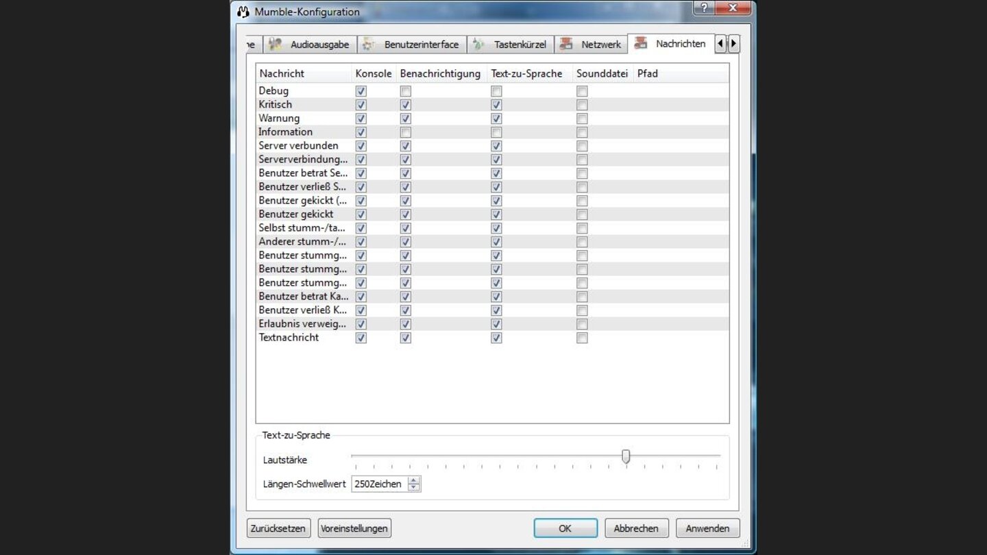Viewport: 987px width, 555px height.
Task: Enable Benachrichtigung for Debug
Action: coord(406,91)
